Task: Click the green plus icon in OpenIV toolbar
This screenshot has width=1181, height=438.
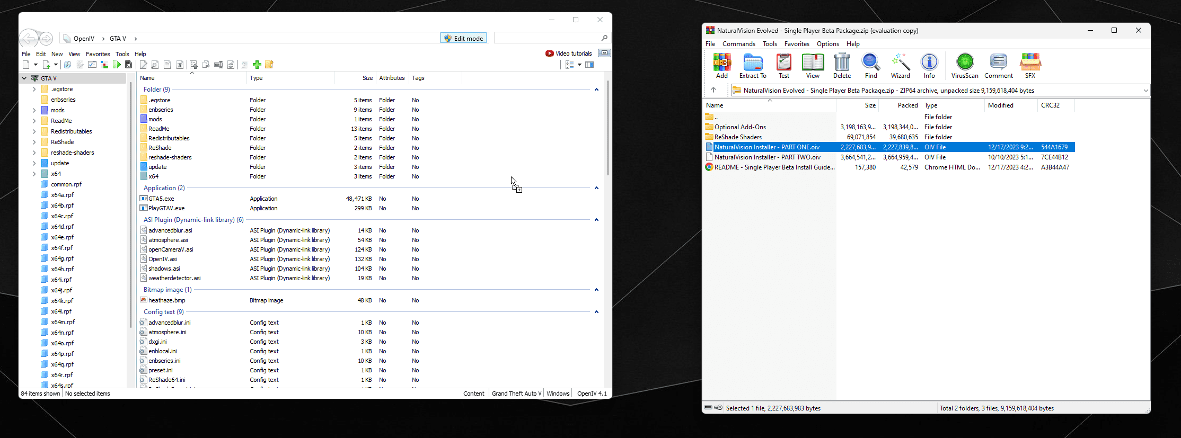Action: tap(257, 65)
